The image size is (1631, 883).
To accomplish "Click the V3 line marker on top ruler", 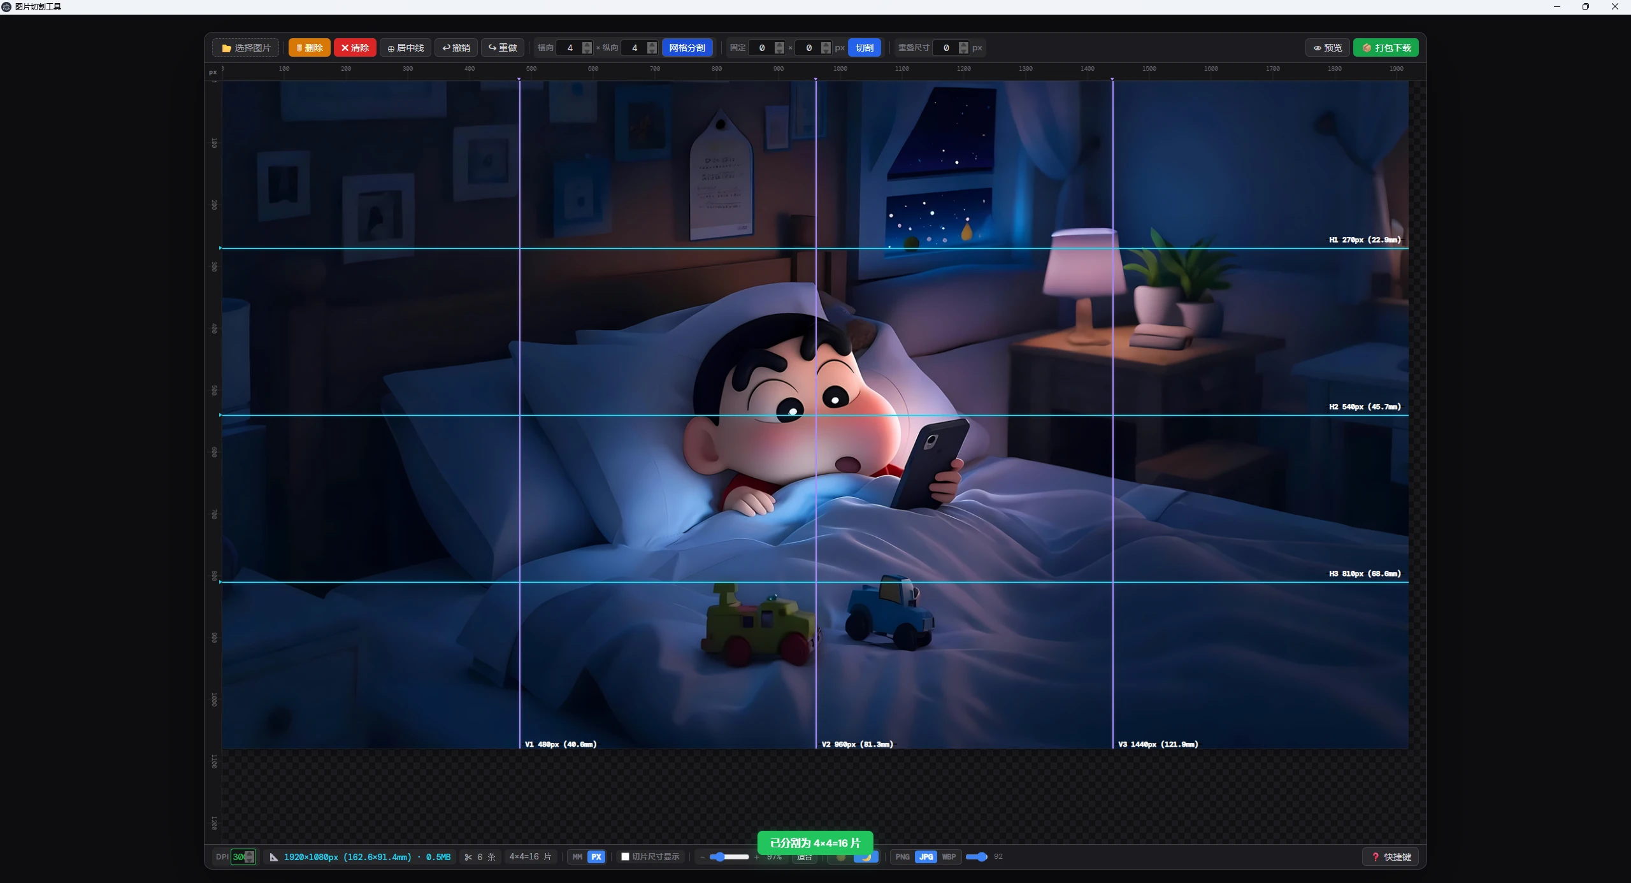I will coord(1112,79).
